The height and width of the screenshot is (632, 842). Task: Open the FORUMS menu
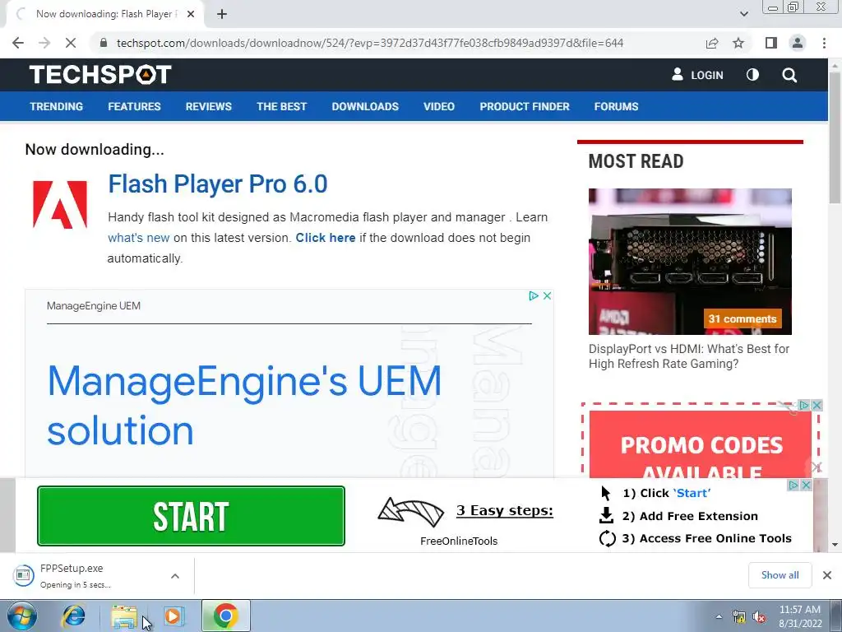[x=616, y=106]
